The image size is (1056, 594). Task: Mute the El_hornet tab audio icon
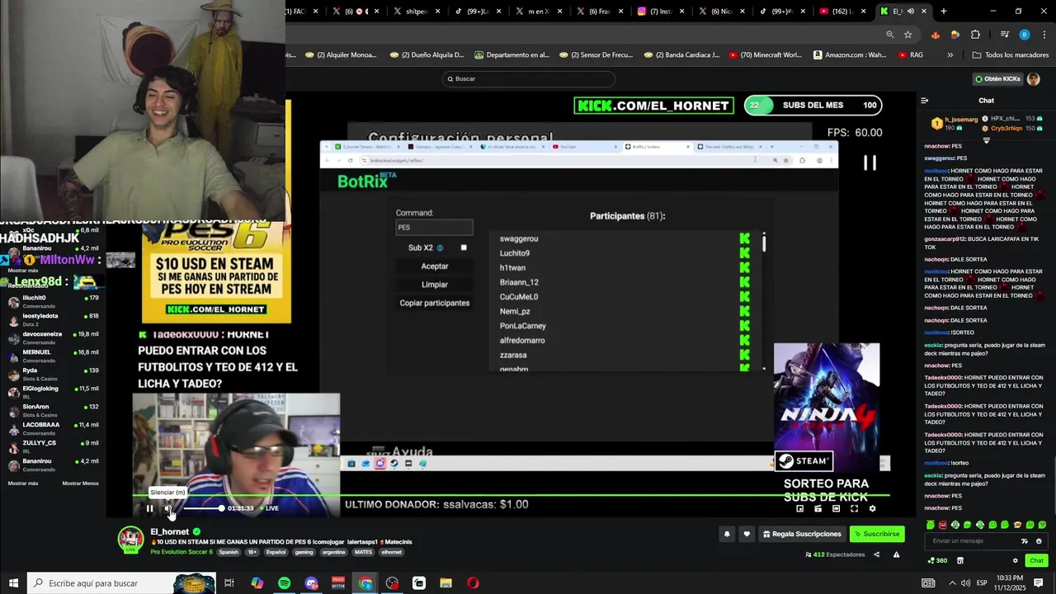point(909,12)
